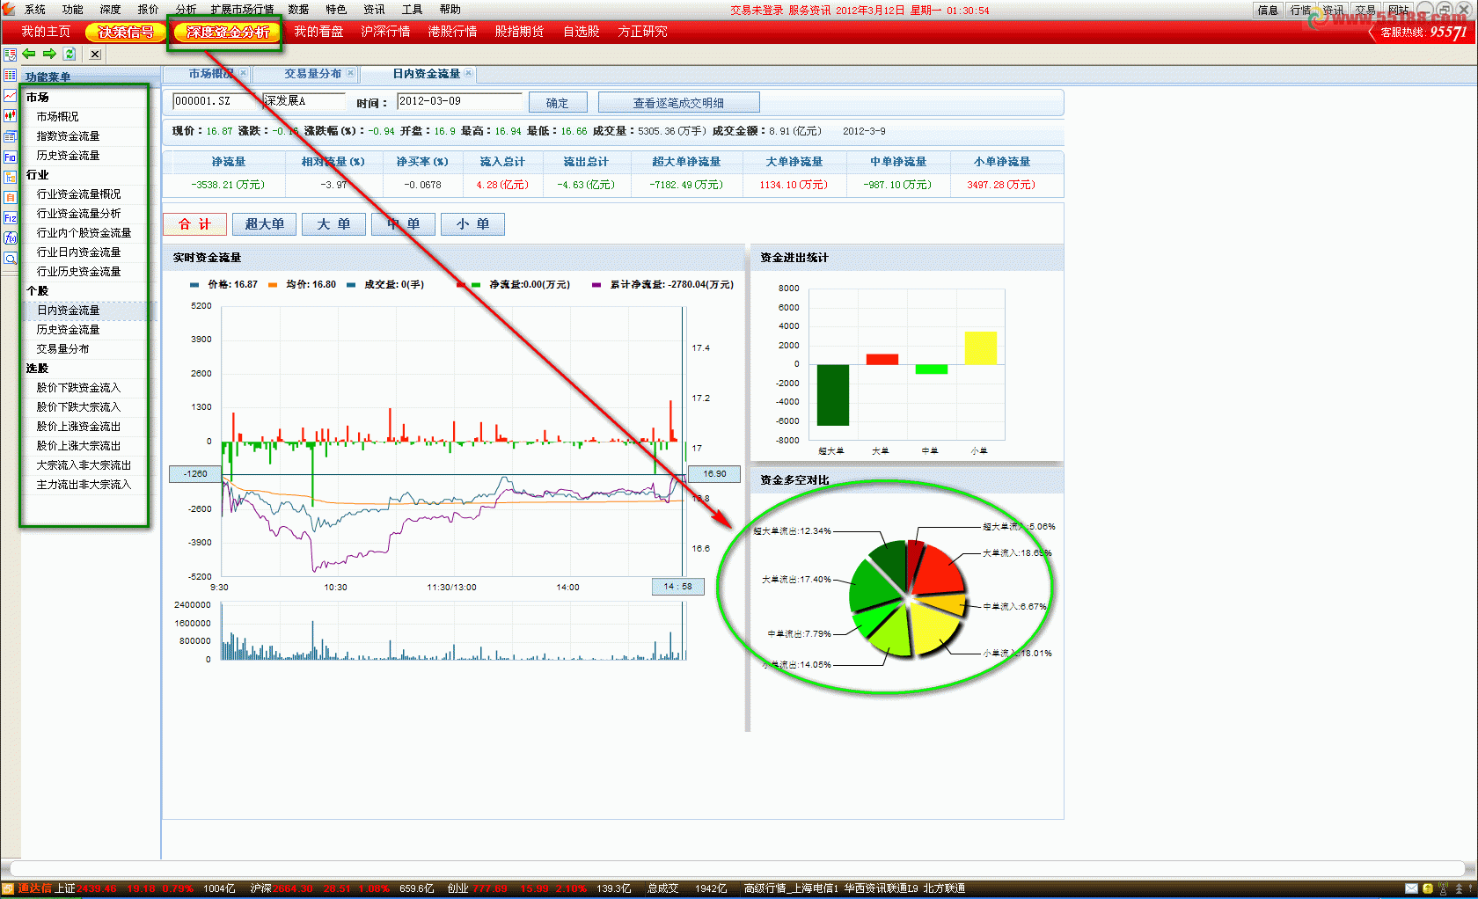Image resolution: width=1478 pixels, height=899 pixels.
Task: Select the 大单 filter button
Action: 333,224
